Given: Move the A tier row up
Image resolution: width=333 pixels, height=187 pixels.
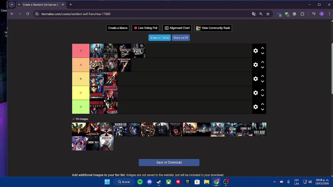Looking at the screenshot, I should (262, 62).
